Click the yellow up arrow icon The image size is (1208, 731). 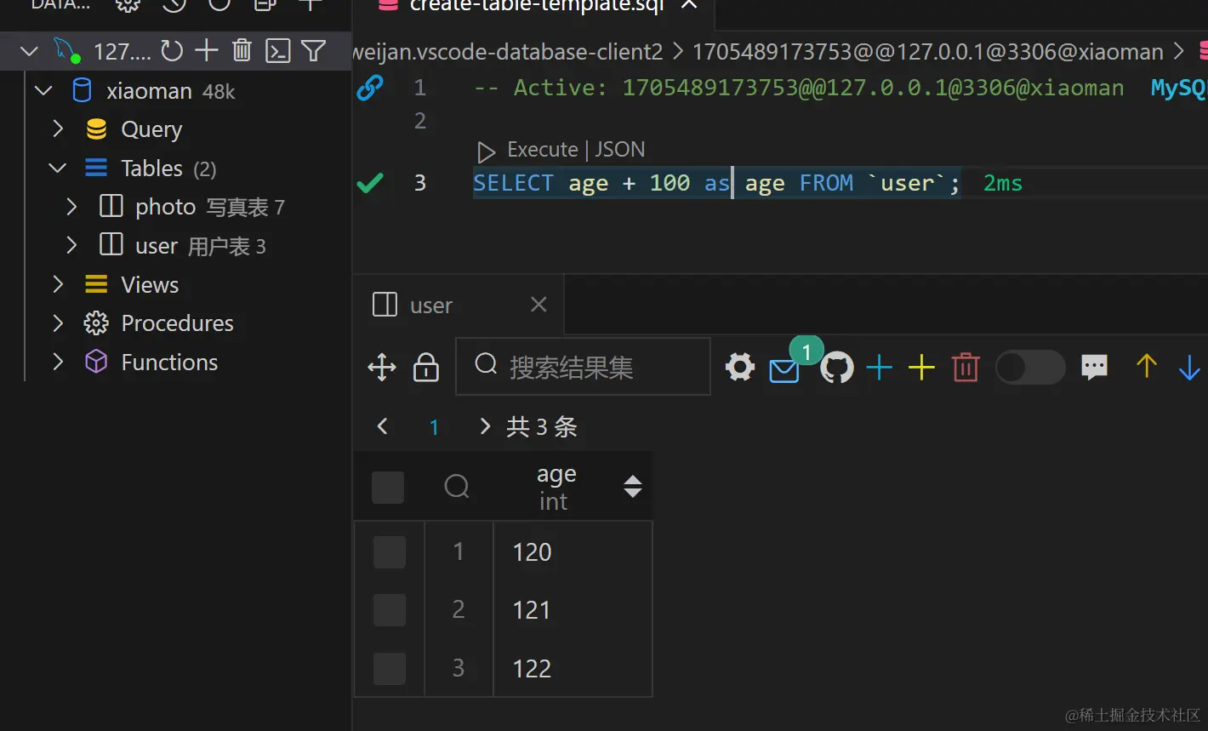pyautogui.click(x=1147, y=366)
